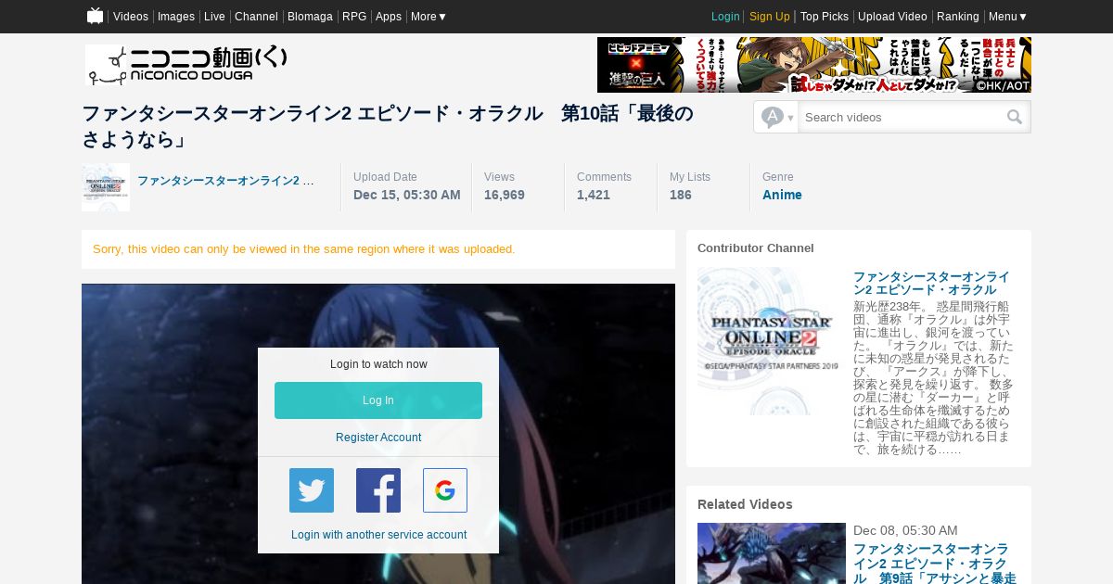Open the Anime genre link
This screenshot has width=1113, height=584.
782,195
